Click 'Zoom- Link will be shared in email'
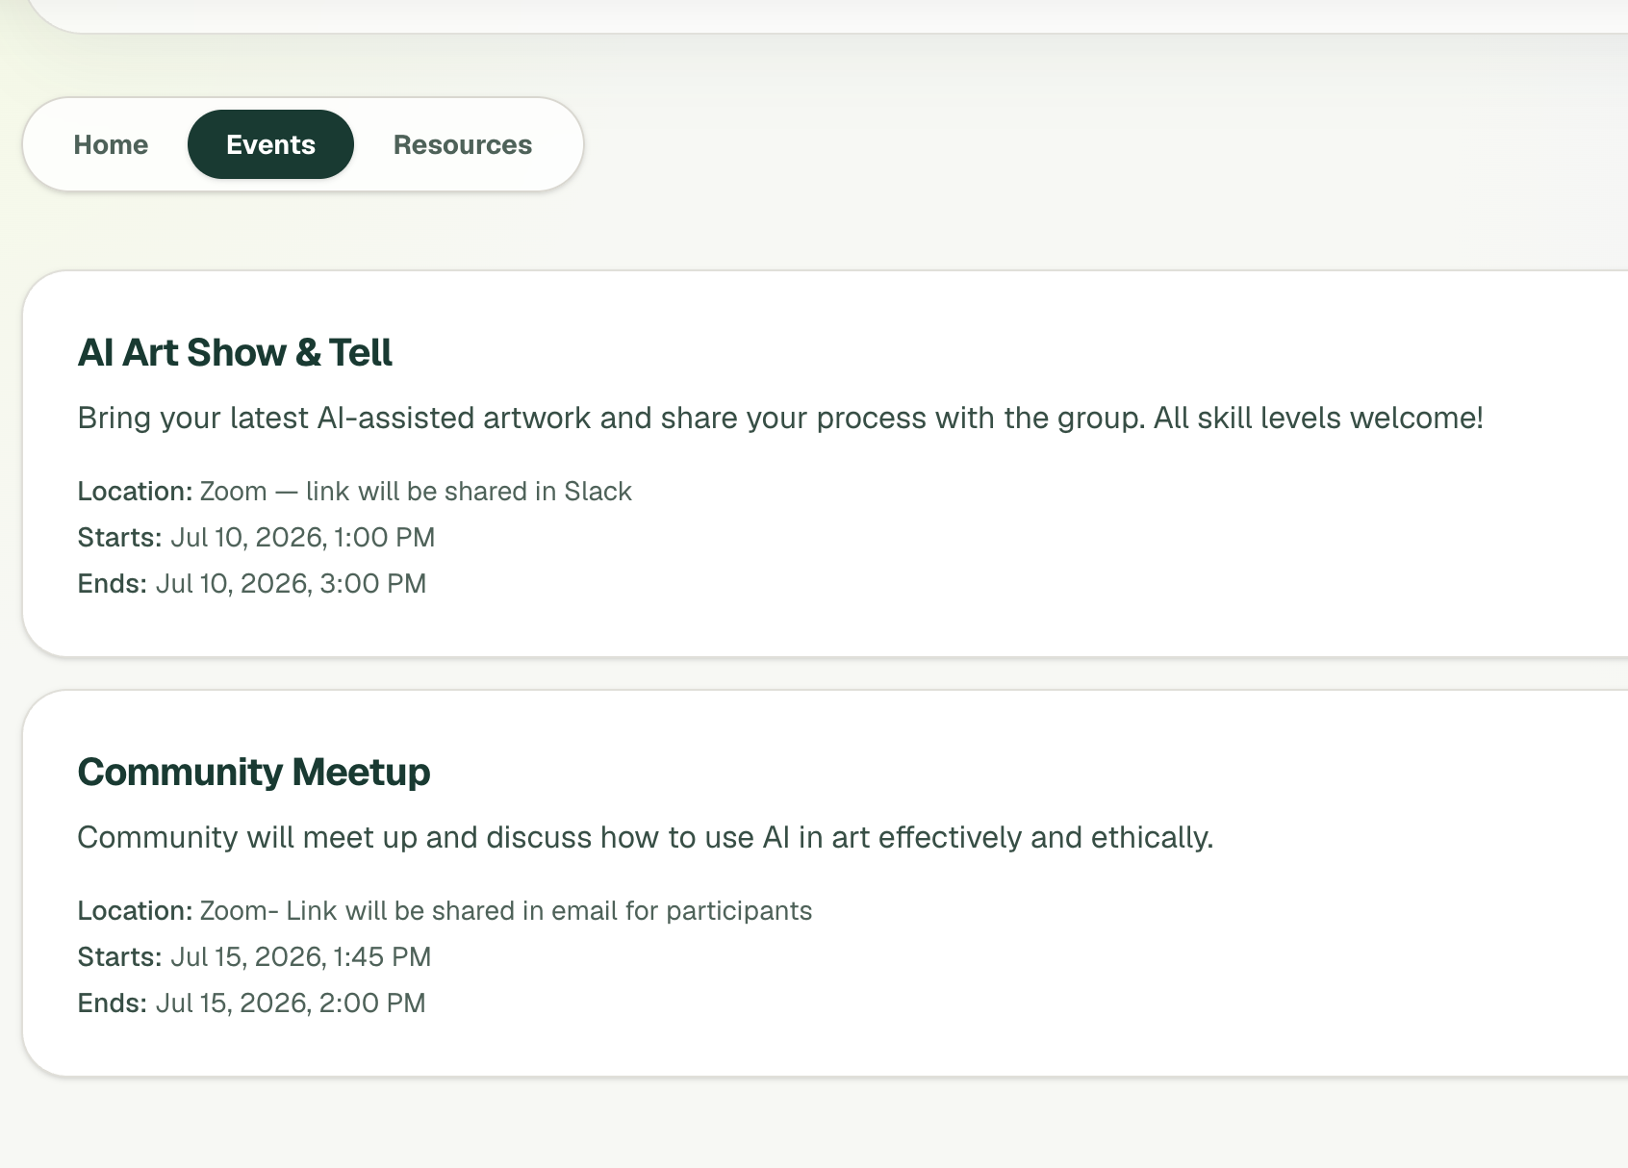This screenshot has width=1628, height=1168. [506, 911]
